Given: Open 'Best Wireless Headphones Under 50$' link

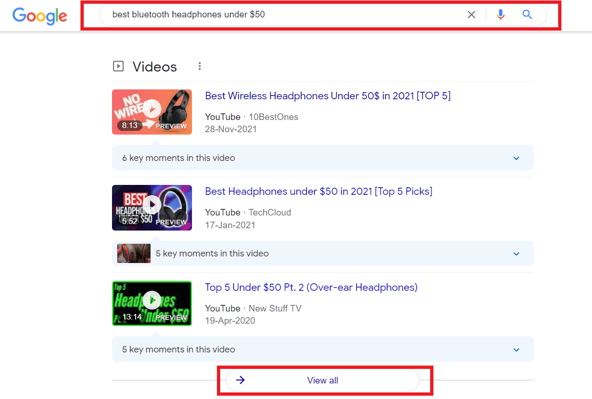Looking at the screenshot, I should 328,96.
